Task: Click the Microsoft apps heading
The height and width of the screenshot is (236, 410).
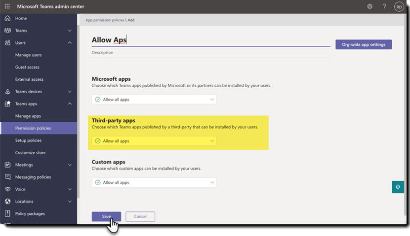Action: click(111, 79)
